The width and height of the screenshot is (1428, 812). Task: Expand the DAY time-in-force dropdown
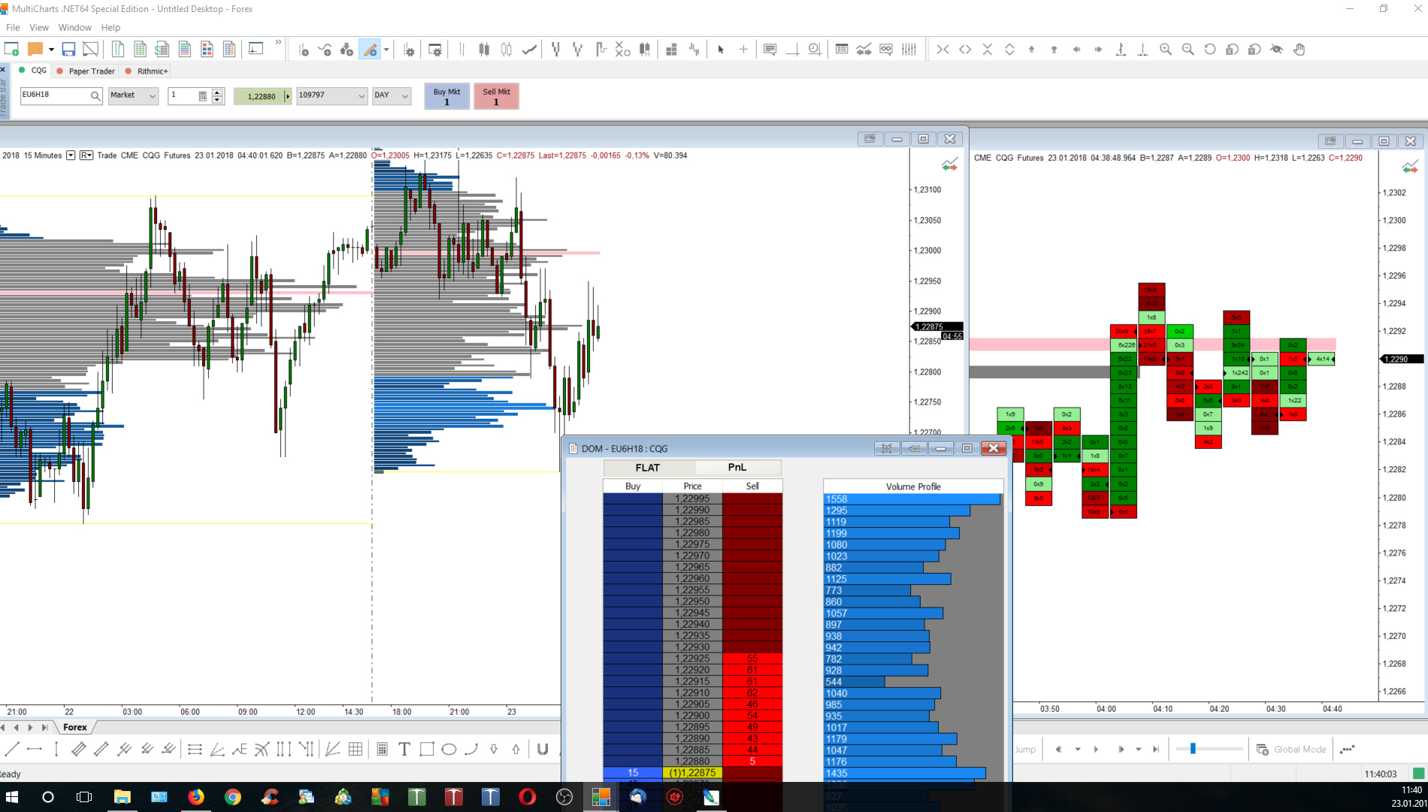[392, 95]
